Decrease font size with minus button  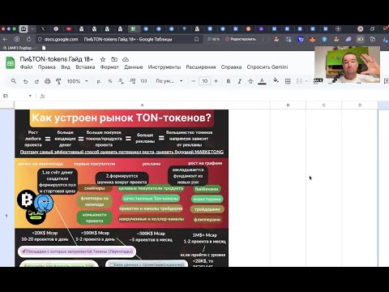194,81
